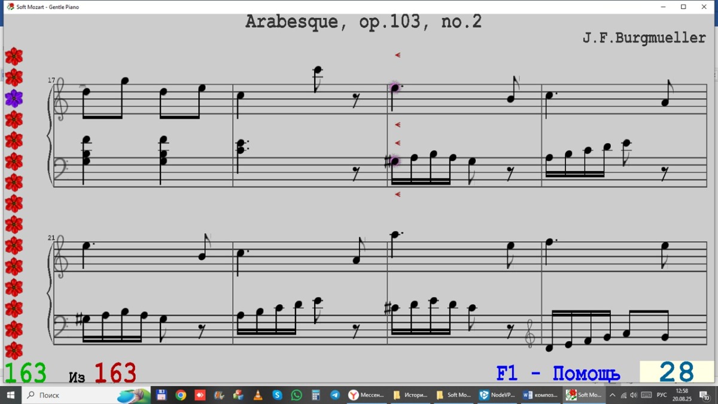Click the composer name J.F.Burgmueller
Screen dimensions: 718x404
coord(644,38)
